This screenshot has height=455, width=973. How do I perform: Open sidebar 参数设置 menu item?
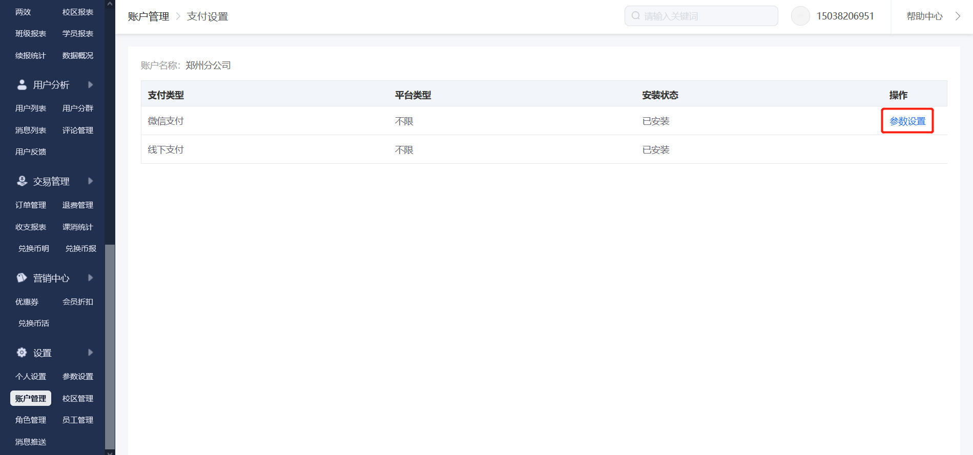78,377
